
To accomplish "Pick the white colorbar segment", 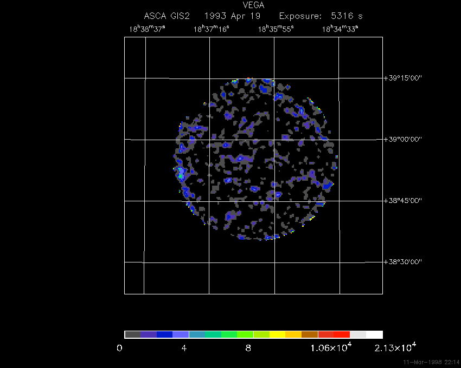I will tap(374, 334).
